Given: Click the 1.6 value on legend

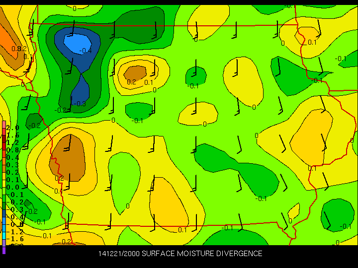Looking at the screenshot, I should 13,135.
